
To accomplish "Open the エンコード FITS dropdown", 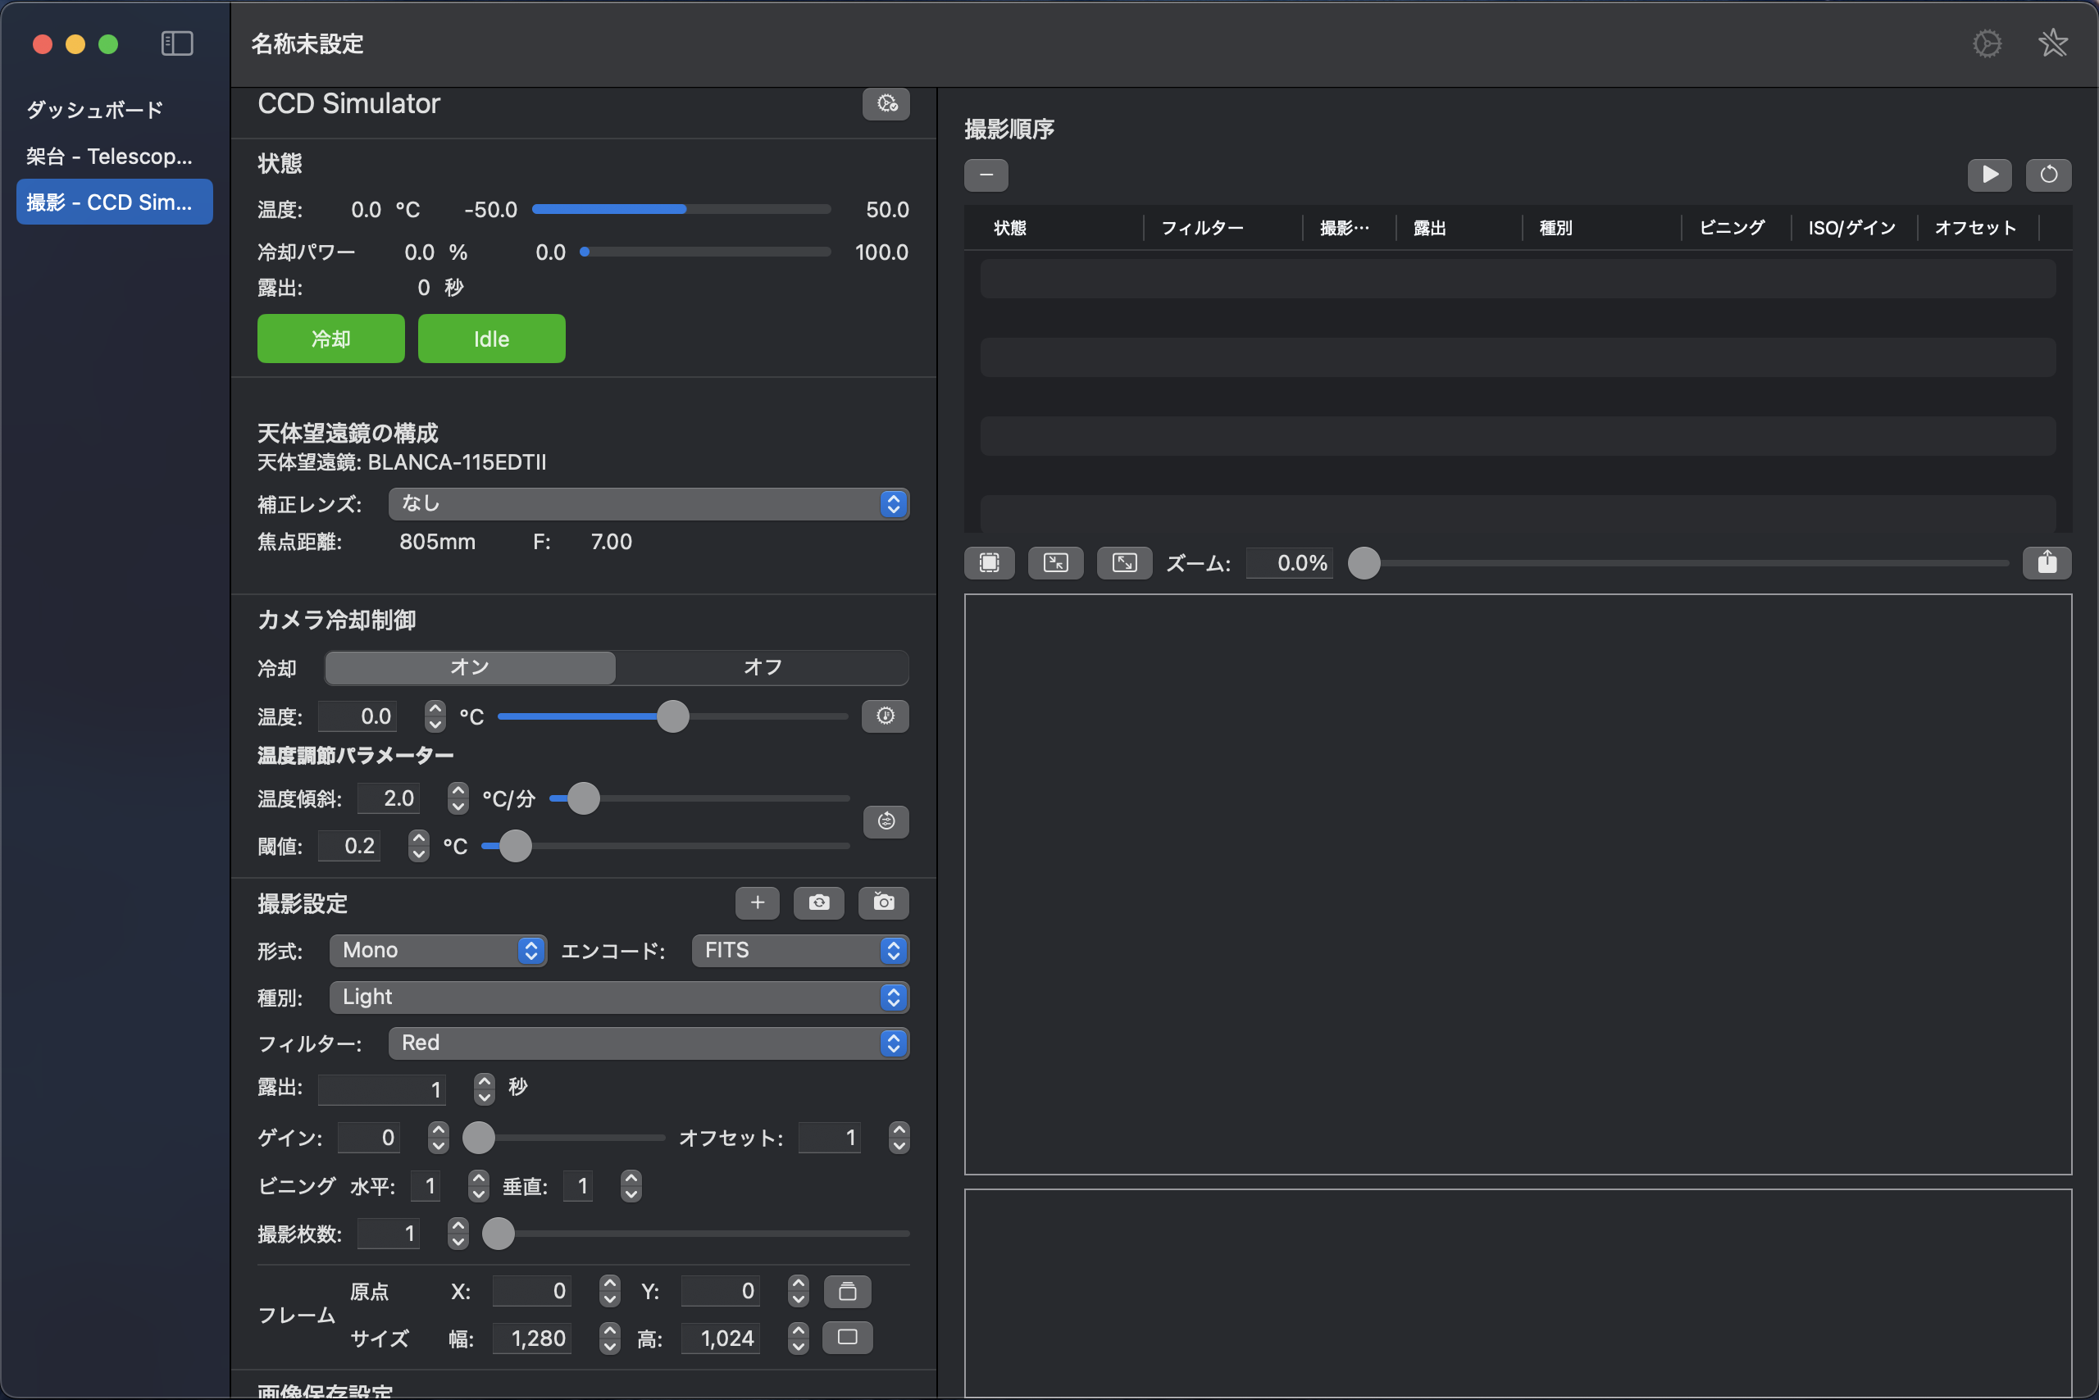I will click(800, 950).
